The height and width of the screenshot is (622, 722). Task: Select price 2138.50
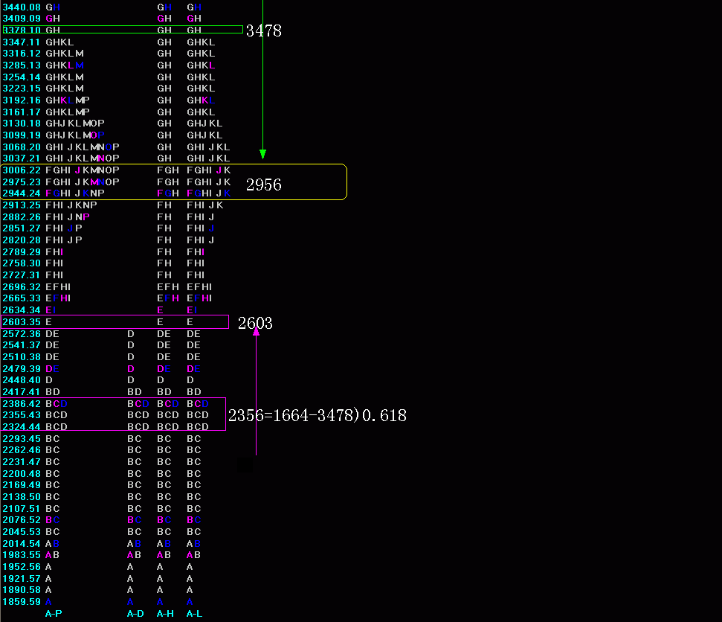22,497
